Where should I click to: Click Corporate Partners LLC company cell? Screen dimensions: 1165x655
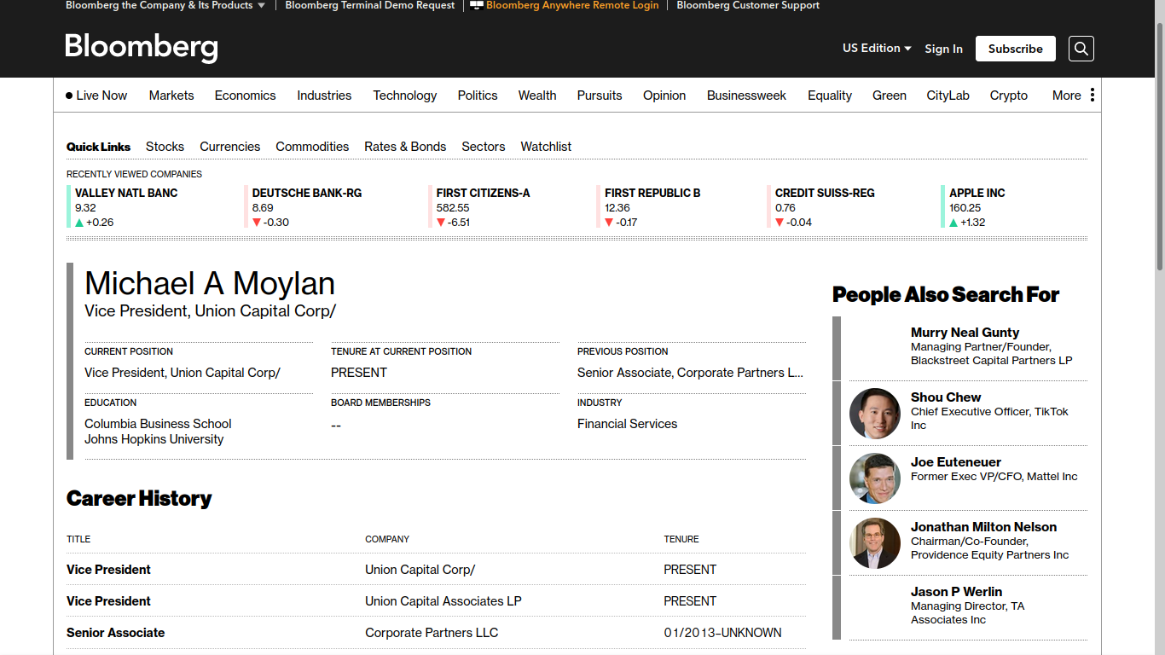click(432, 633)
